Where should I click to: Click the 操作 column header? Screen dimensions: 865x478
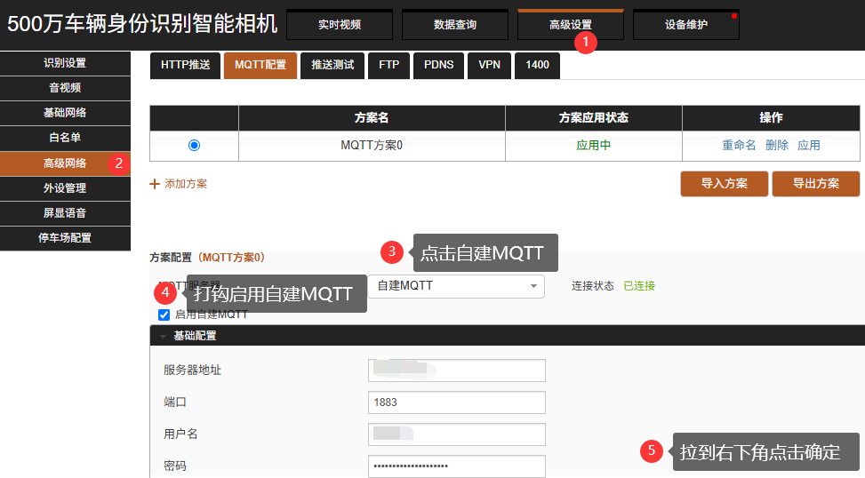coord(771,118)
